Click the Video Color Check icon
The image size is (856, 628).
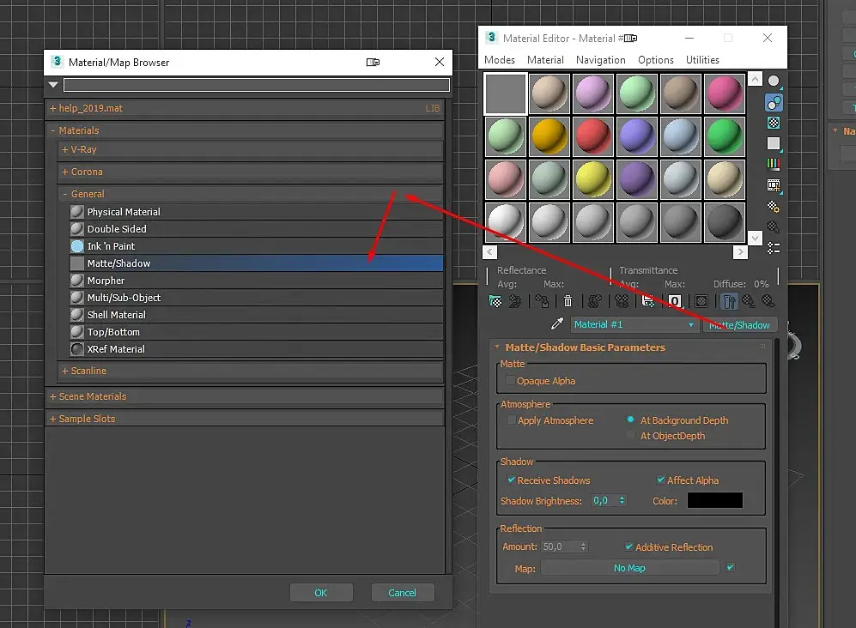[x=774, y=164]
